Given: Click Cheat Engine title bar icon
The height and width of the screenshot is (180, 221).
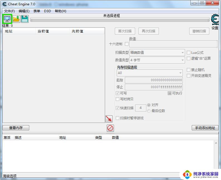Looking at the screenshot, I should click(x=4, y=4).
